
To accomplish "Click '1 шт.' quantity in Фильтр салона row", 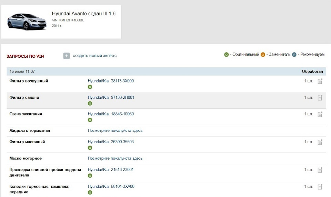I will [308, 97].
